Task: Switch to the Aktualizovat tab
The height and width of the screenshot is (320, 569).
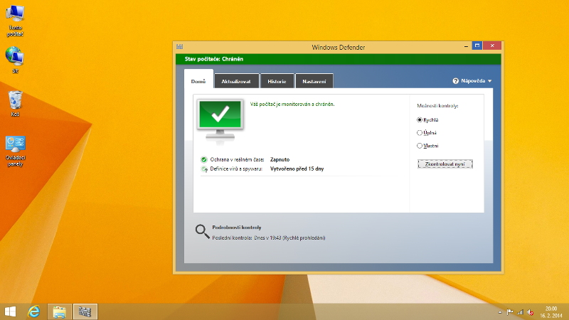Action: 236,81
